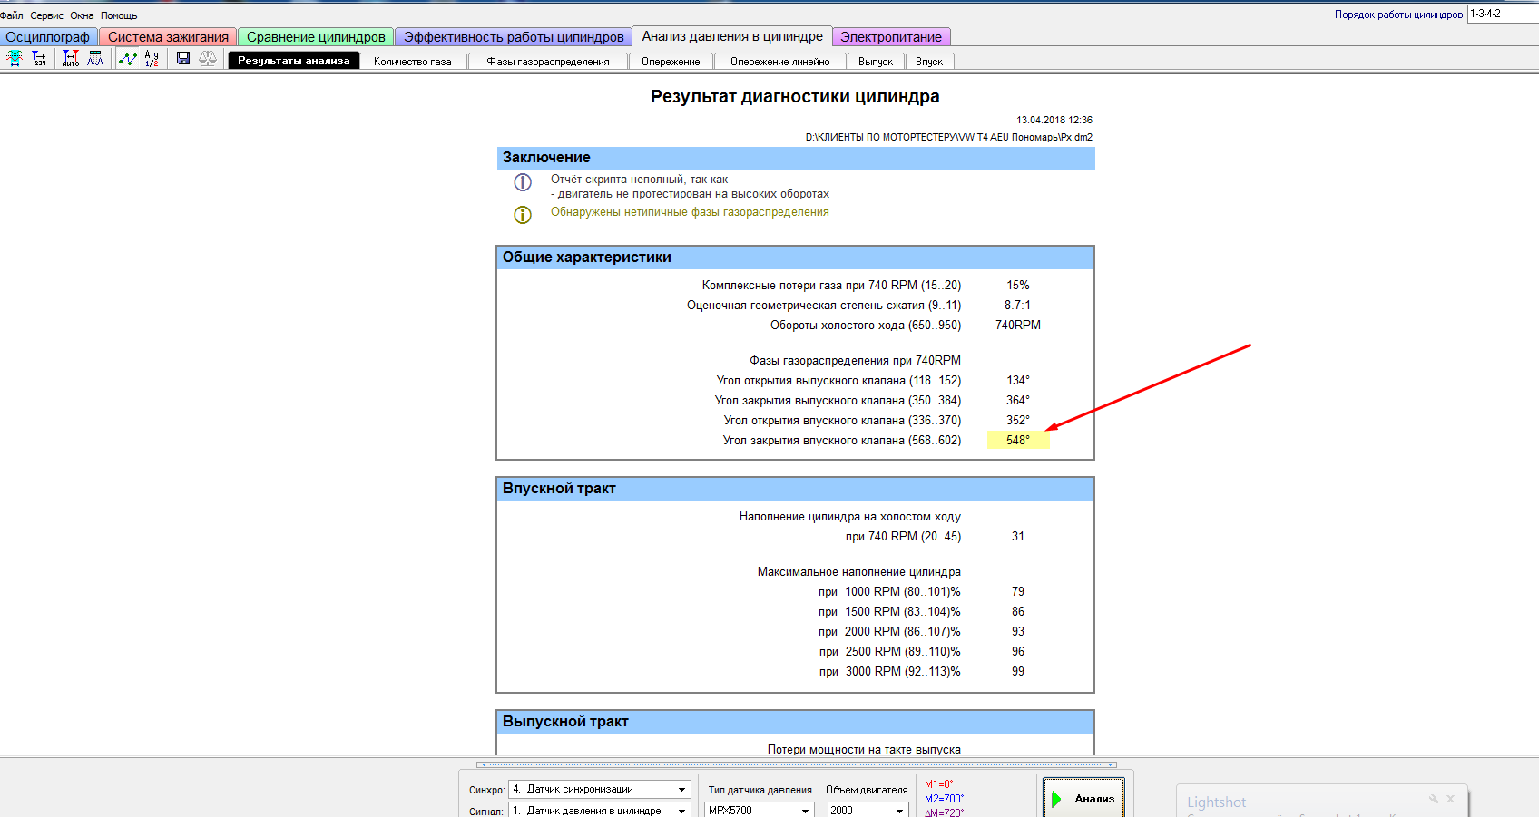Image resolution: width=1539 pixels, height=817 pixels.
Task: Click the 15% gas losses value
Action: 1018,285
